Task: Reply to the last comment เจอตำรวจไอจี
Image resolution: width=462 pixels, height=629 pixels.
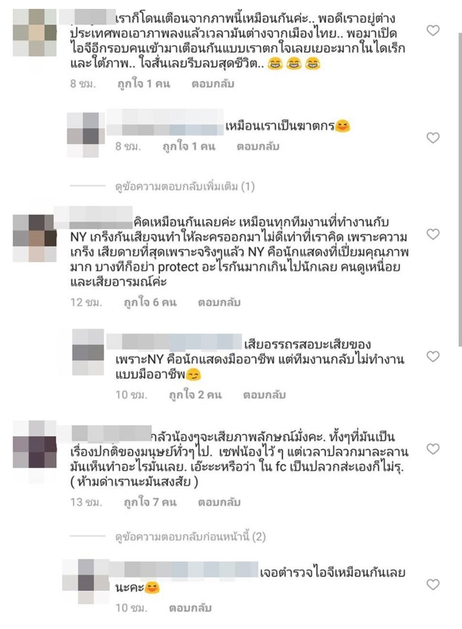Action: click(x=190, y=608)
